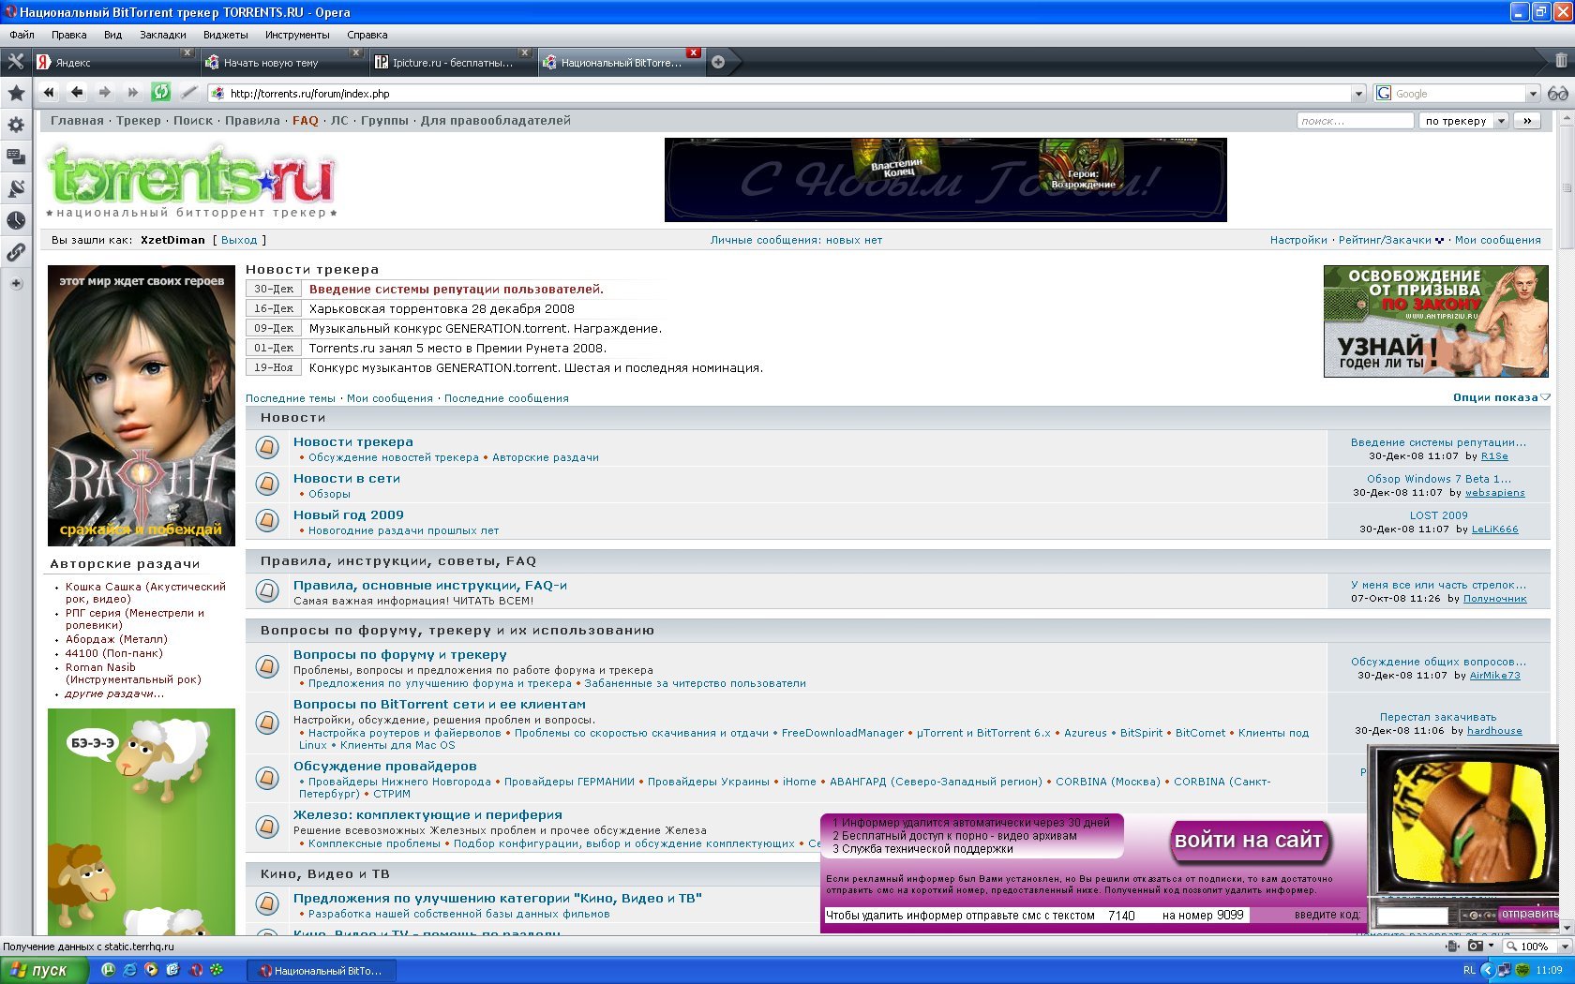Viewport: 1575px width, 984px height.
Task: Open the History clock panel in the sidebar
Action: 16,220
